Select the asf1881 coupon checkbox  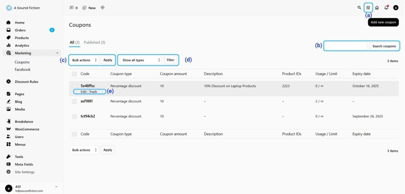click(x=74, y=101)
